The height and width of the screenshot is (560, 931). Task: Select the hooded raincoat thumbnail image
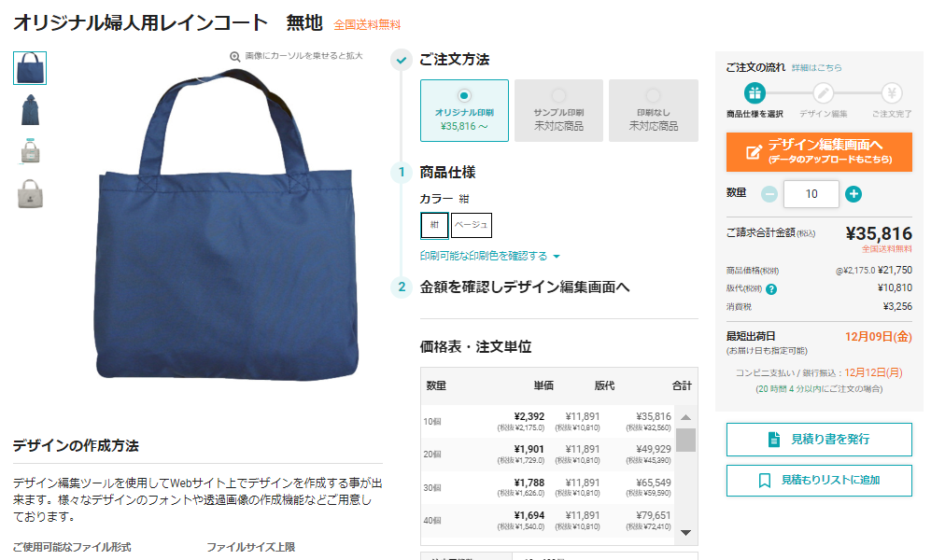(x=30, y=110)
